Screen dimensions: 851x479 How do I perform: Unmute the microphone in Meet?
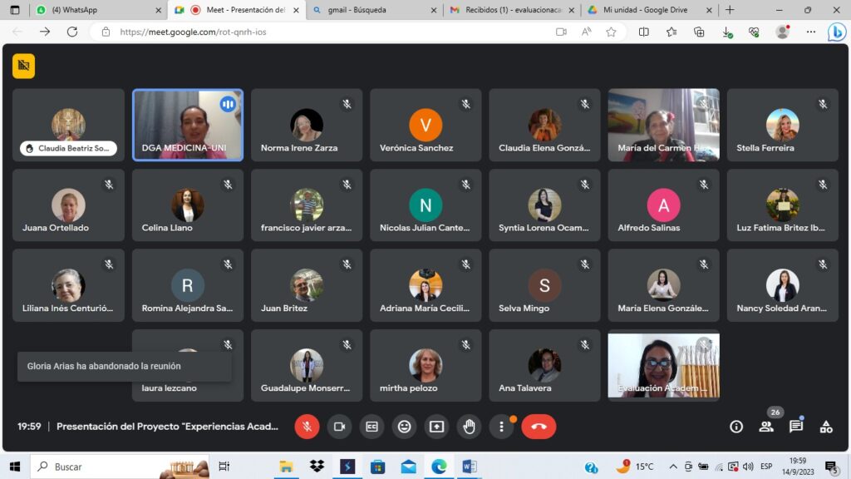click(x=307, y=427)
